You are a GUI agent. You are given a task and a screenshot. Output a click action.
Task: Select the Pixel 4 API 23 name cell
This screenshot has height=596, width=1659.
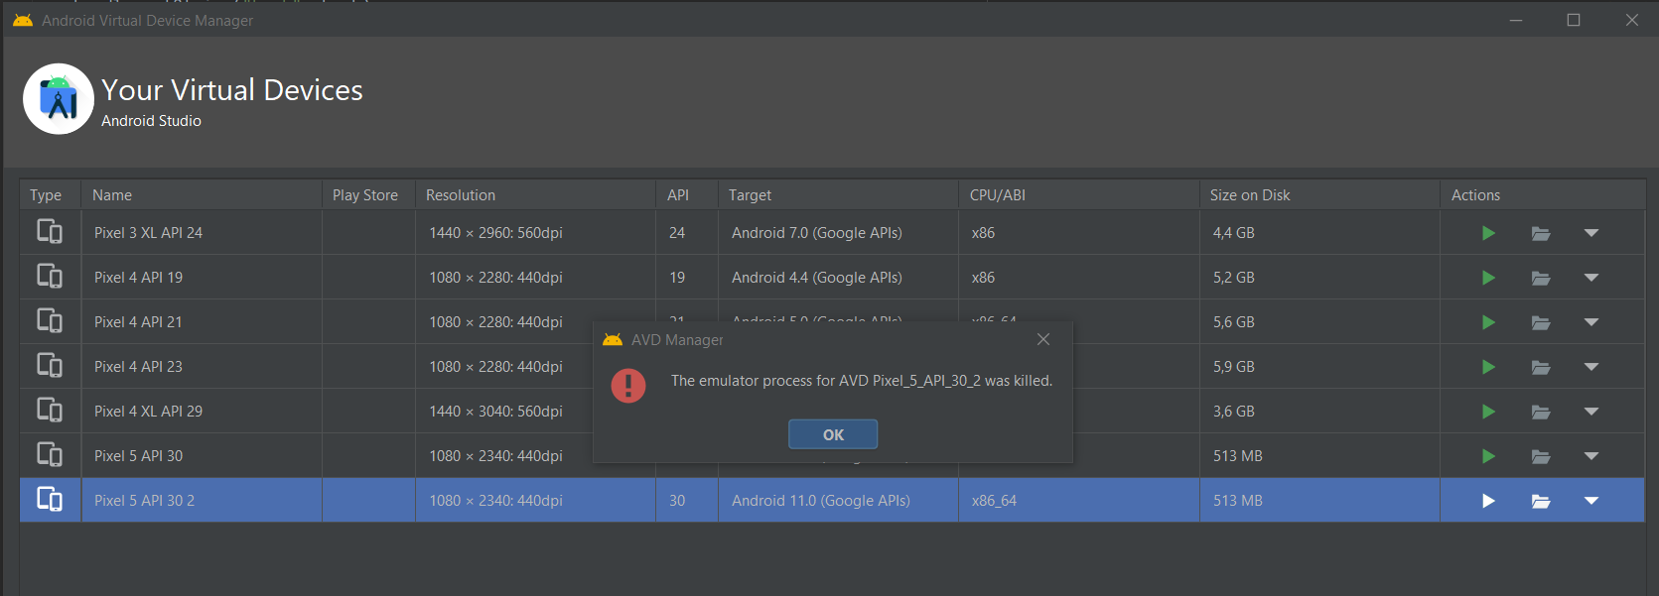click(x=202, y=367)
